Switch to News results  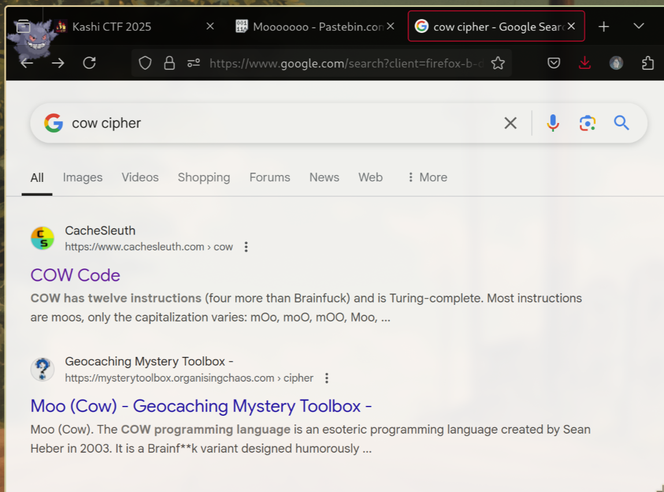coord(324,178)
